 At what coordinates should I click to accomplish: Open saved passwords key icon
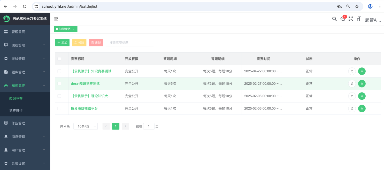pos(340,6)
